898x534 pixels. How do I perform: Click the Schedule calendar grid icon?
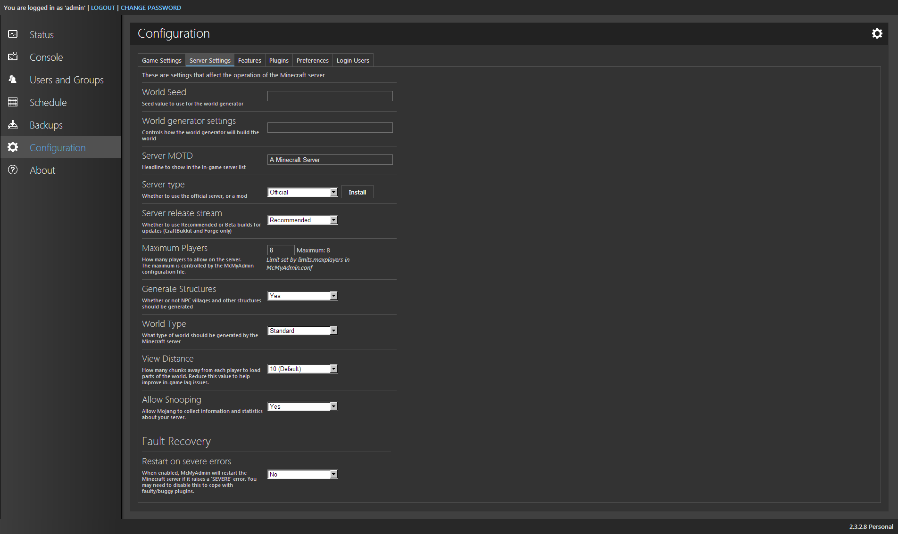pyautogui.click(x=13, y=102)
